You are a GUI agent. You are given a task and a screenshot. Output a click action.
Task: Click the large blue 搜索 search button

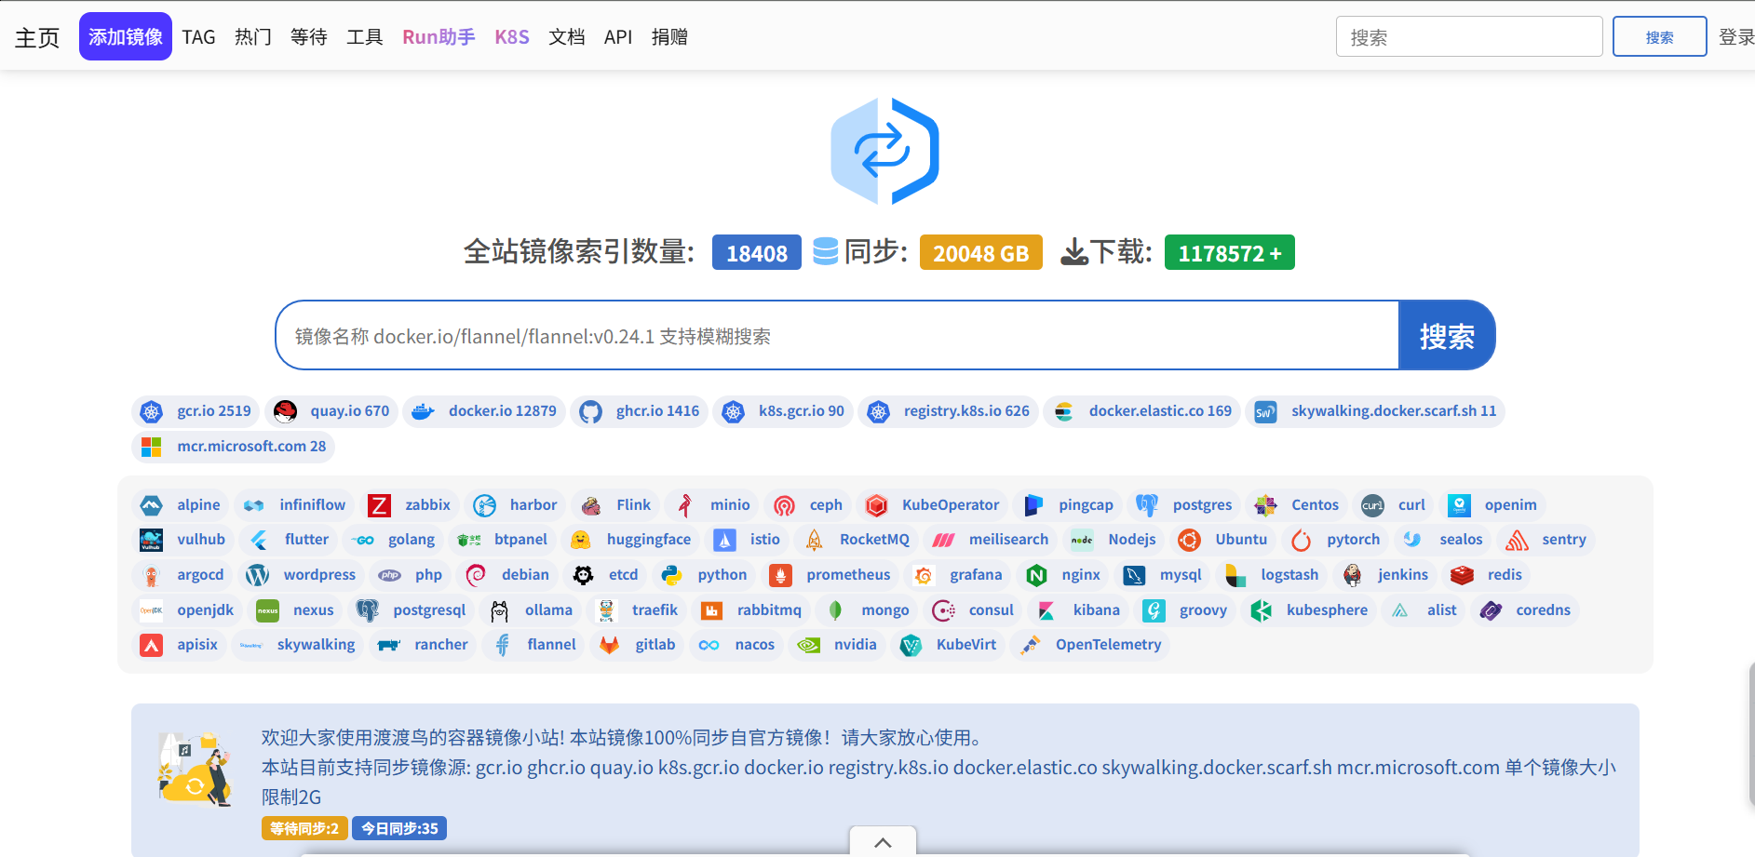tap(1447, 335)
